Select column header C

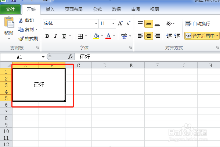pyautogui.click(x=78, y=65)
